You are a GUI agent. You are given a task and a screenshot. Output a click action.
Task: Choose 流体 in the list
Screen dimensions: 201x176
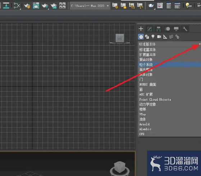[169, 119]
